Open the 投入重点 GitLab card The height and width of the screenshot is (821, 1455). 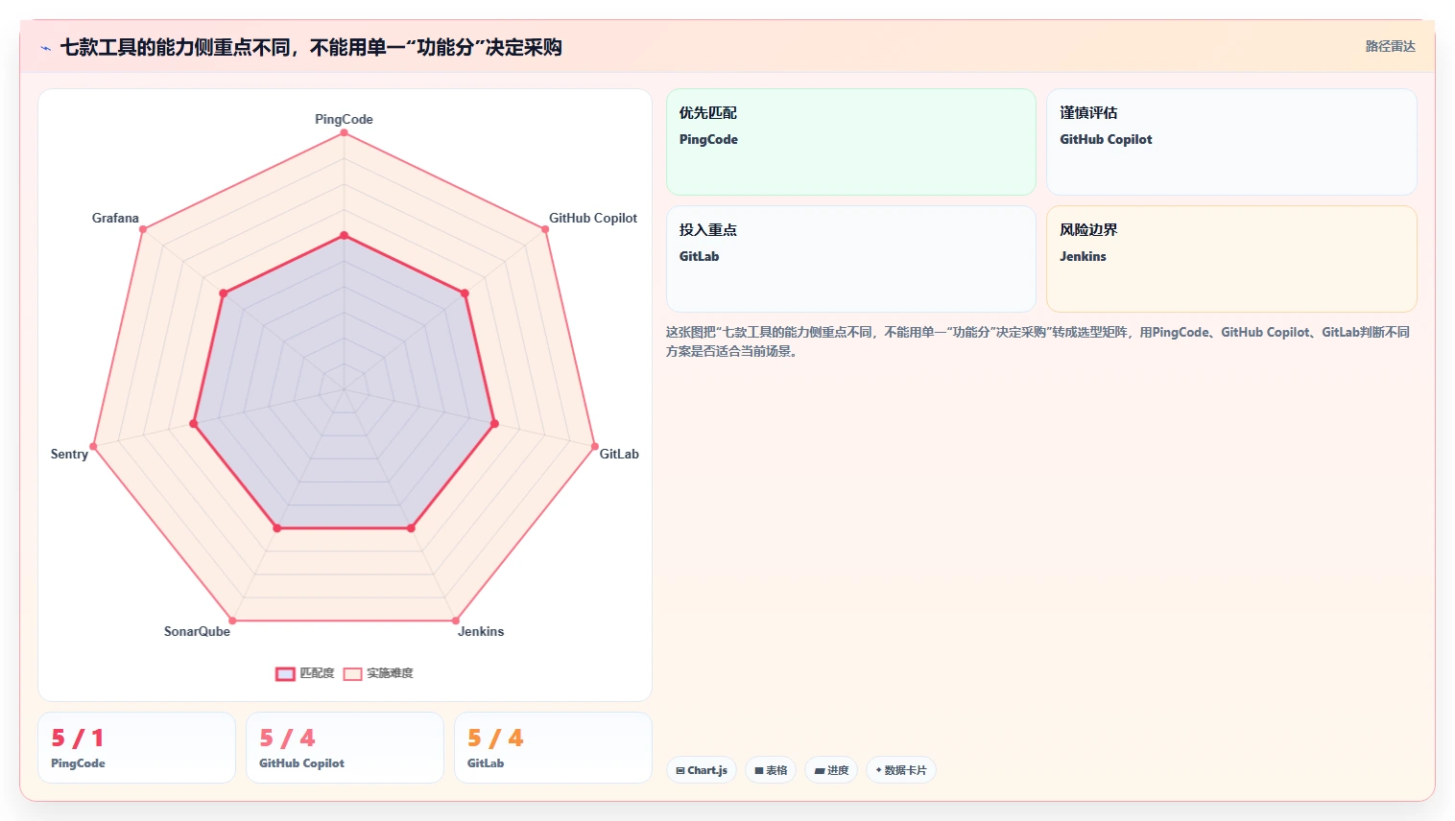click(x=851, y=259)
